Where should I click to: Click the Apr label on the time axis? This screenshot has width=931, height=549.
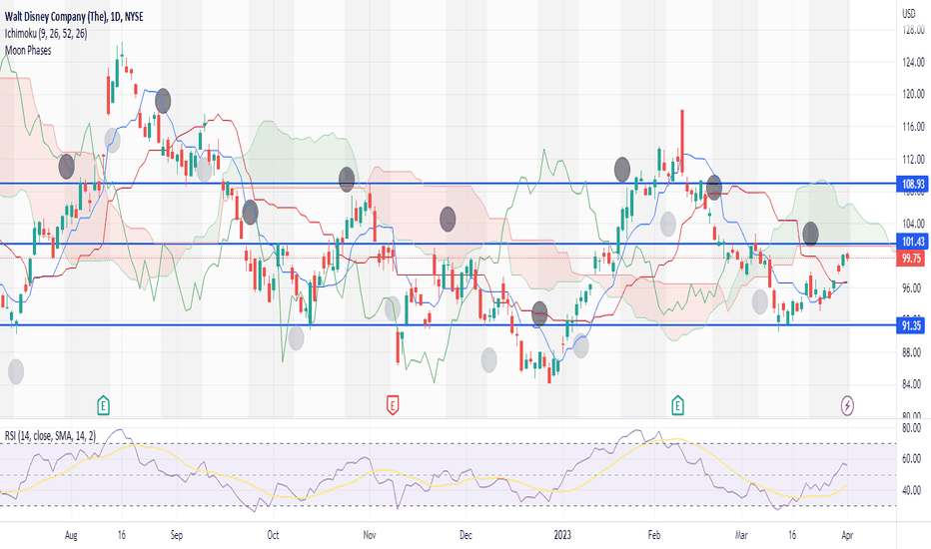847,535
